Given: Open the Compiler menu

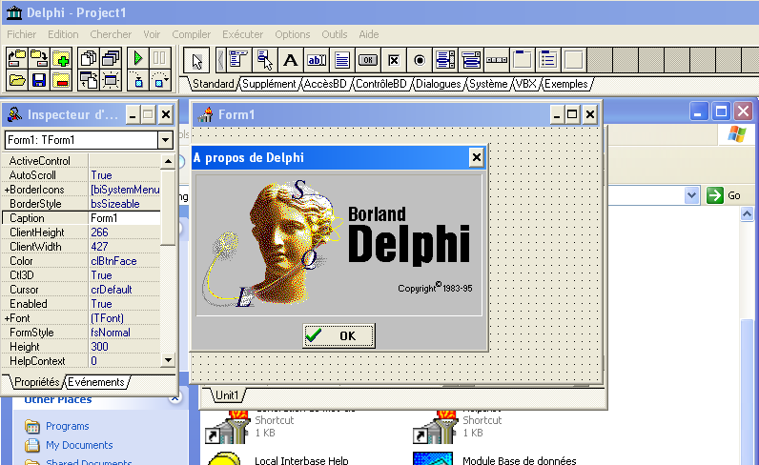Looking at the screenshot, I should coord(192,34).
